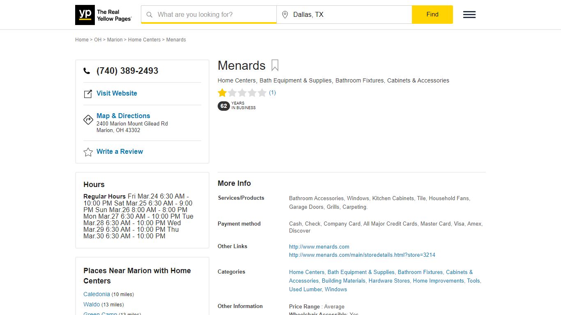Image resolution: width=561 pixels, height=315 pixels.
Task: Open the Tools category link
Action: [474, 281]
